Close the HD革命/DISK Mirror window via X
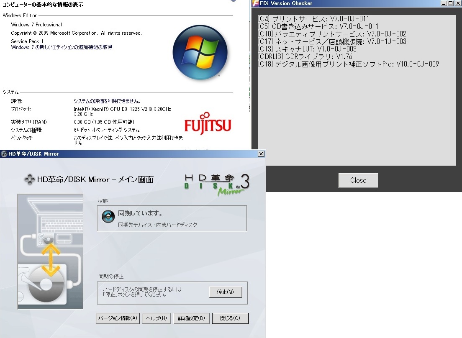This screenshot has width=462, height=338. [261, 154]
